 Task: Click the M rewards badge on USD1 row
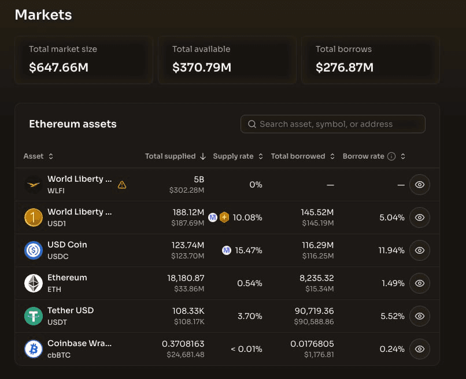[x=213, y=217]
